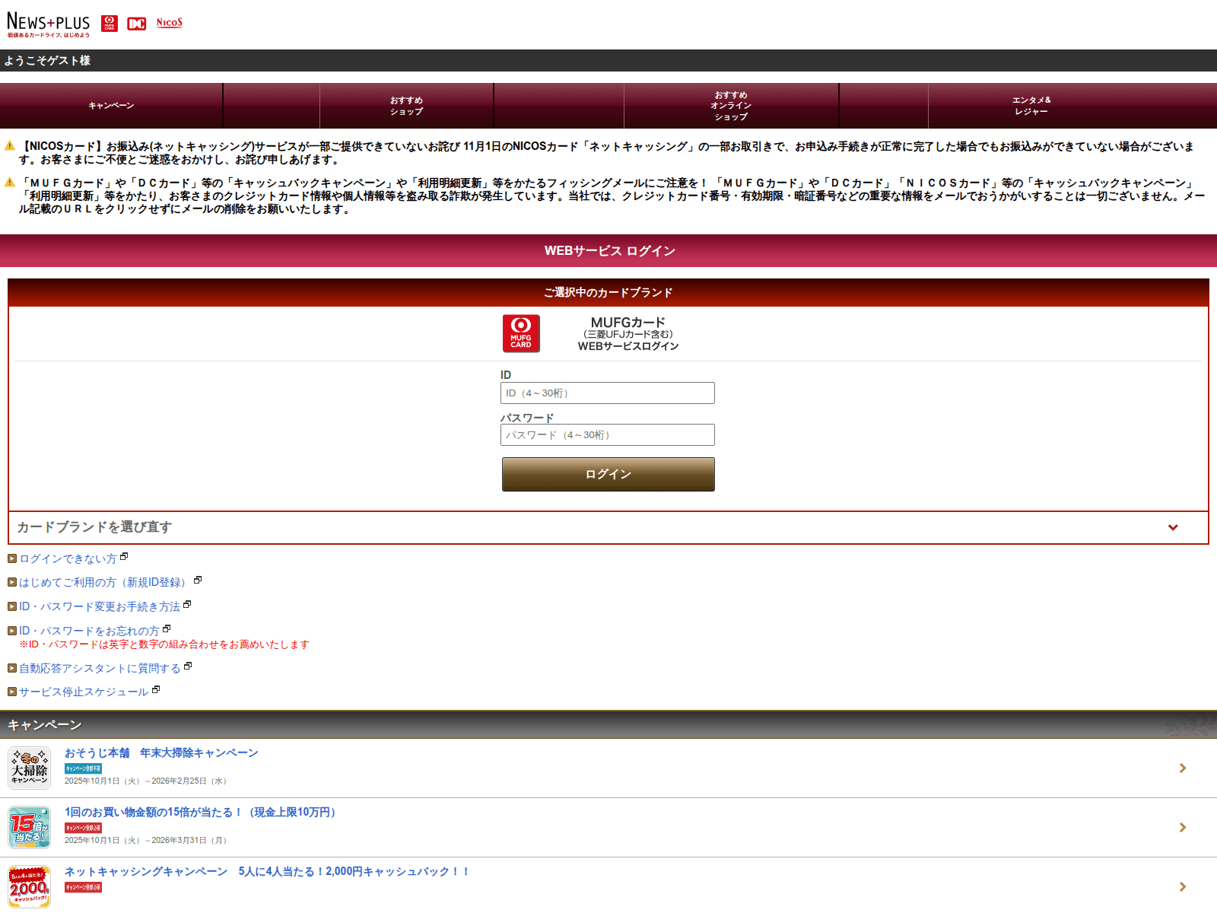Open おそうじ本舗 年末大掃除キャンペーン link
Screen dimensions: 1217x913
(x=161, y=752)
